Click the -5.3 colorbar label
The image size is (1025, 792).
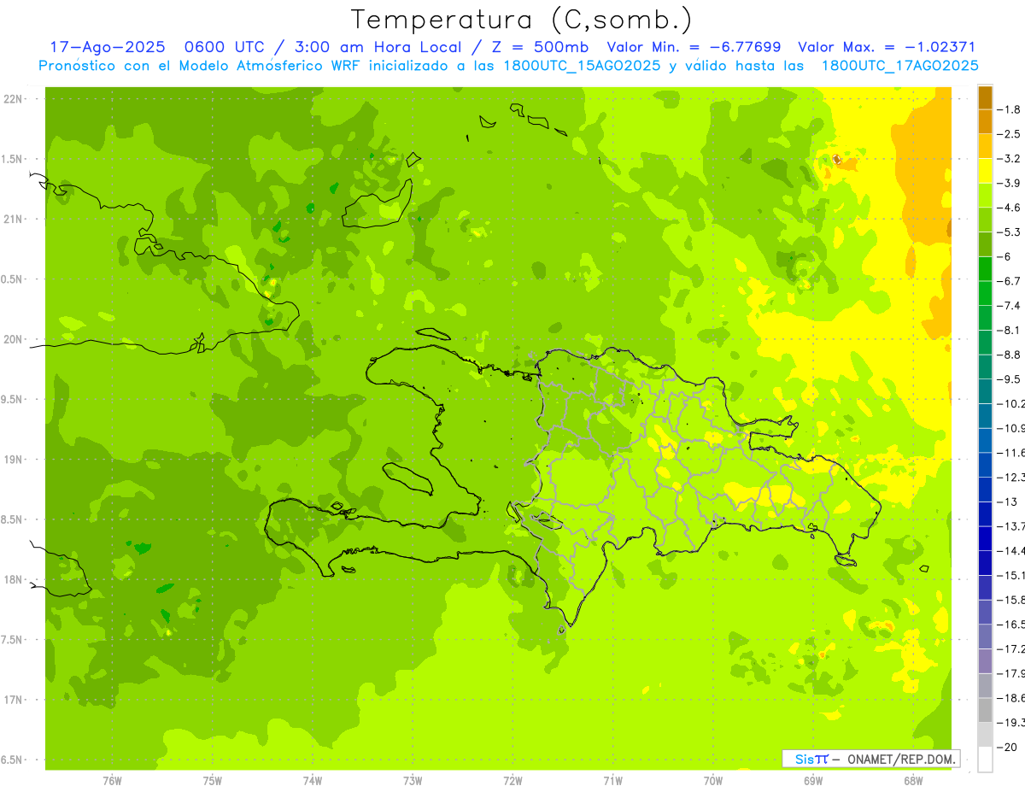coord(1010,232)
